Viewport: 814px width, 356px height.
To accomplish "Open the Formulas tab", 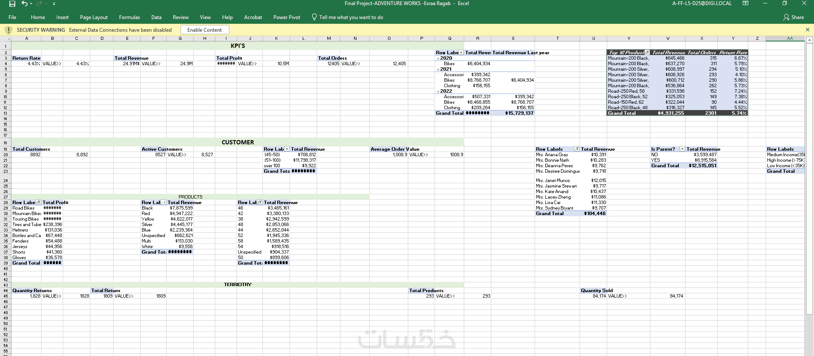I will tap(129, 17).
